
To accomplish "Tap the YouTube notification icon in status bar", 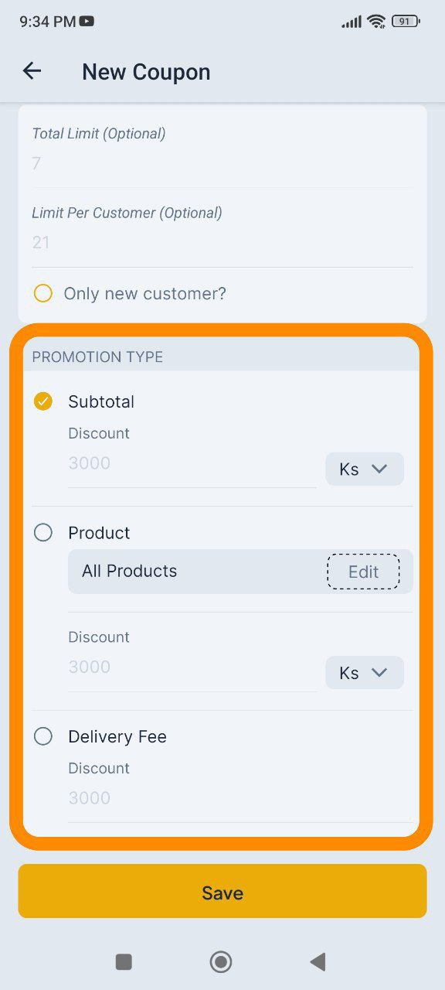I will click(87, 22).
